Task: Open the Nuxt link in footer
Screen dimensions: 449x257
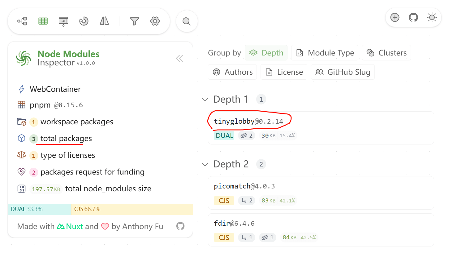Action: tap(70, 226)
